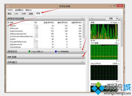Screen dimensions: 132x96
Task: Check the ThunderPlatform.exe checkbox
Action: point(8,42)
